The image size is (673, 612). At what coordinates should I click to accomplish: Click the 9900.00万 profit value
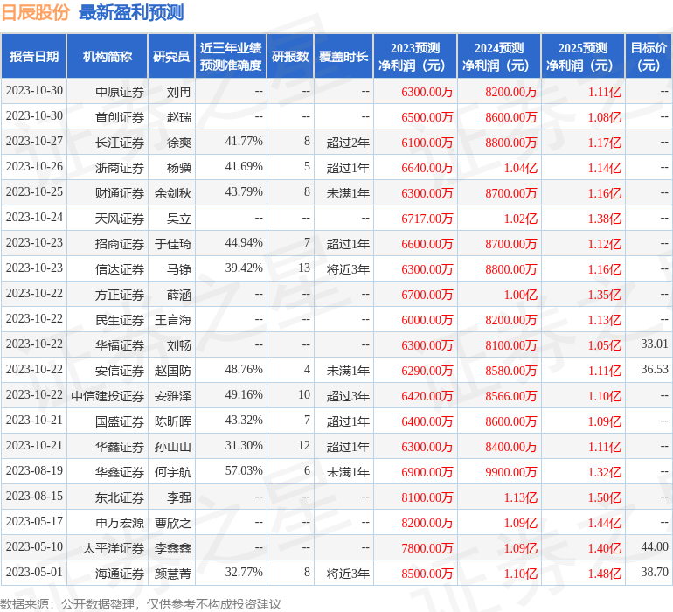(511, 472)
